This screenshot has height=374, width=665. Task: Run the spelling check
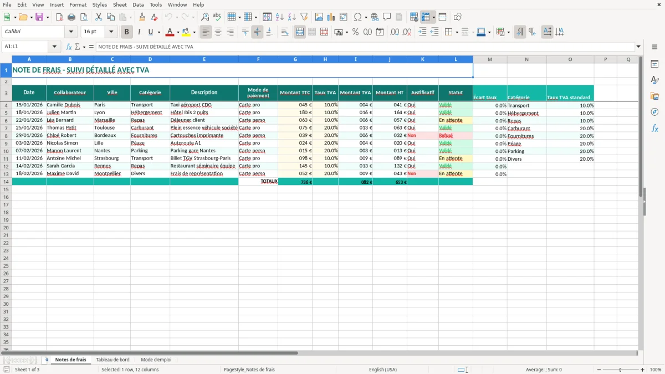217,17
